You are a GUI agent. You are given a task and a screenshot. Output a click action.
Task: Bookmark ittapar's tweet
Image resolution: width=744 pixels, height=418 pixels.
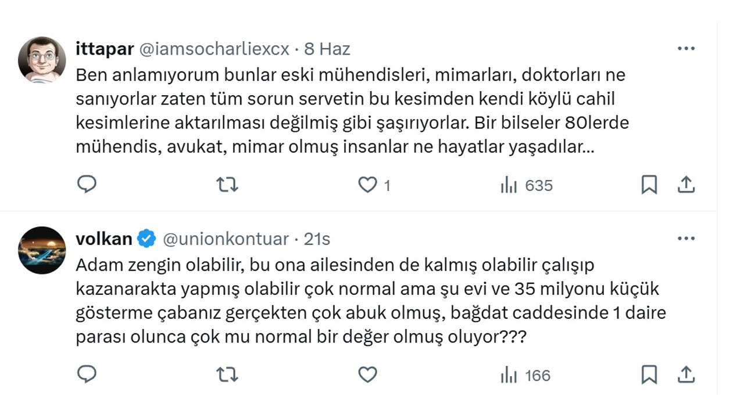coord(650,185)
